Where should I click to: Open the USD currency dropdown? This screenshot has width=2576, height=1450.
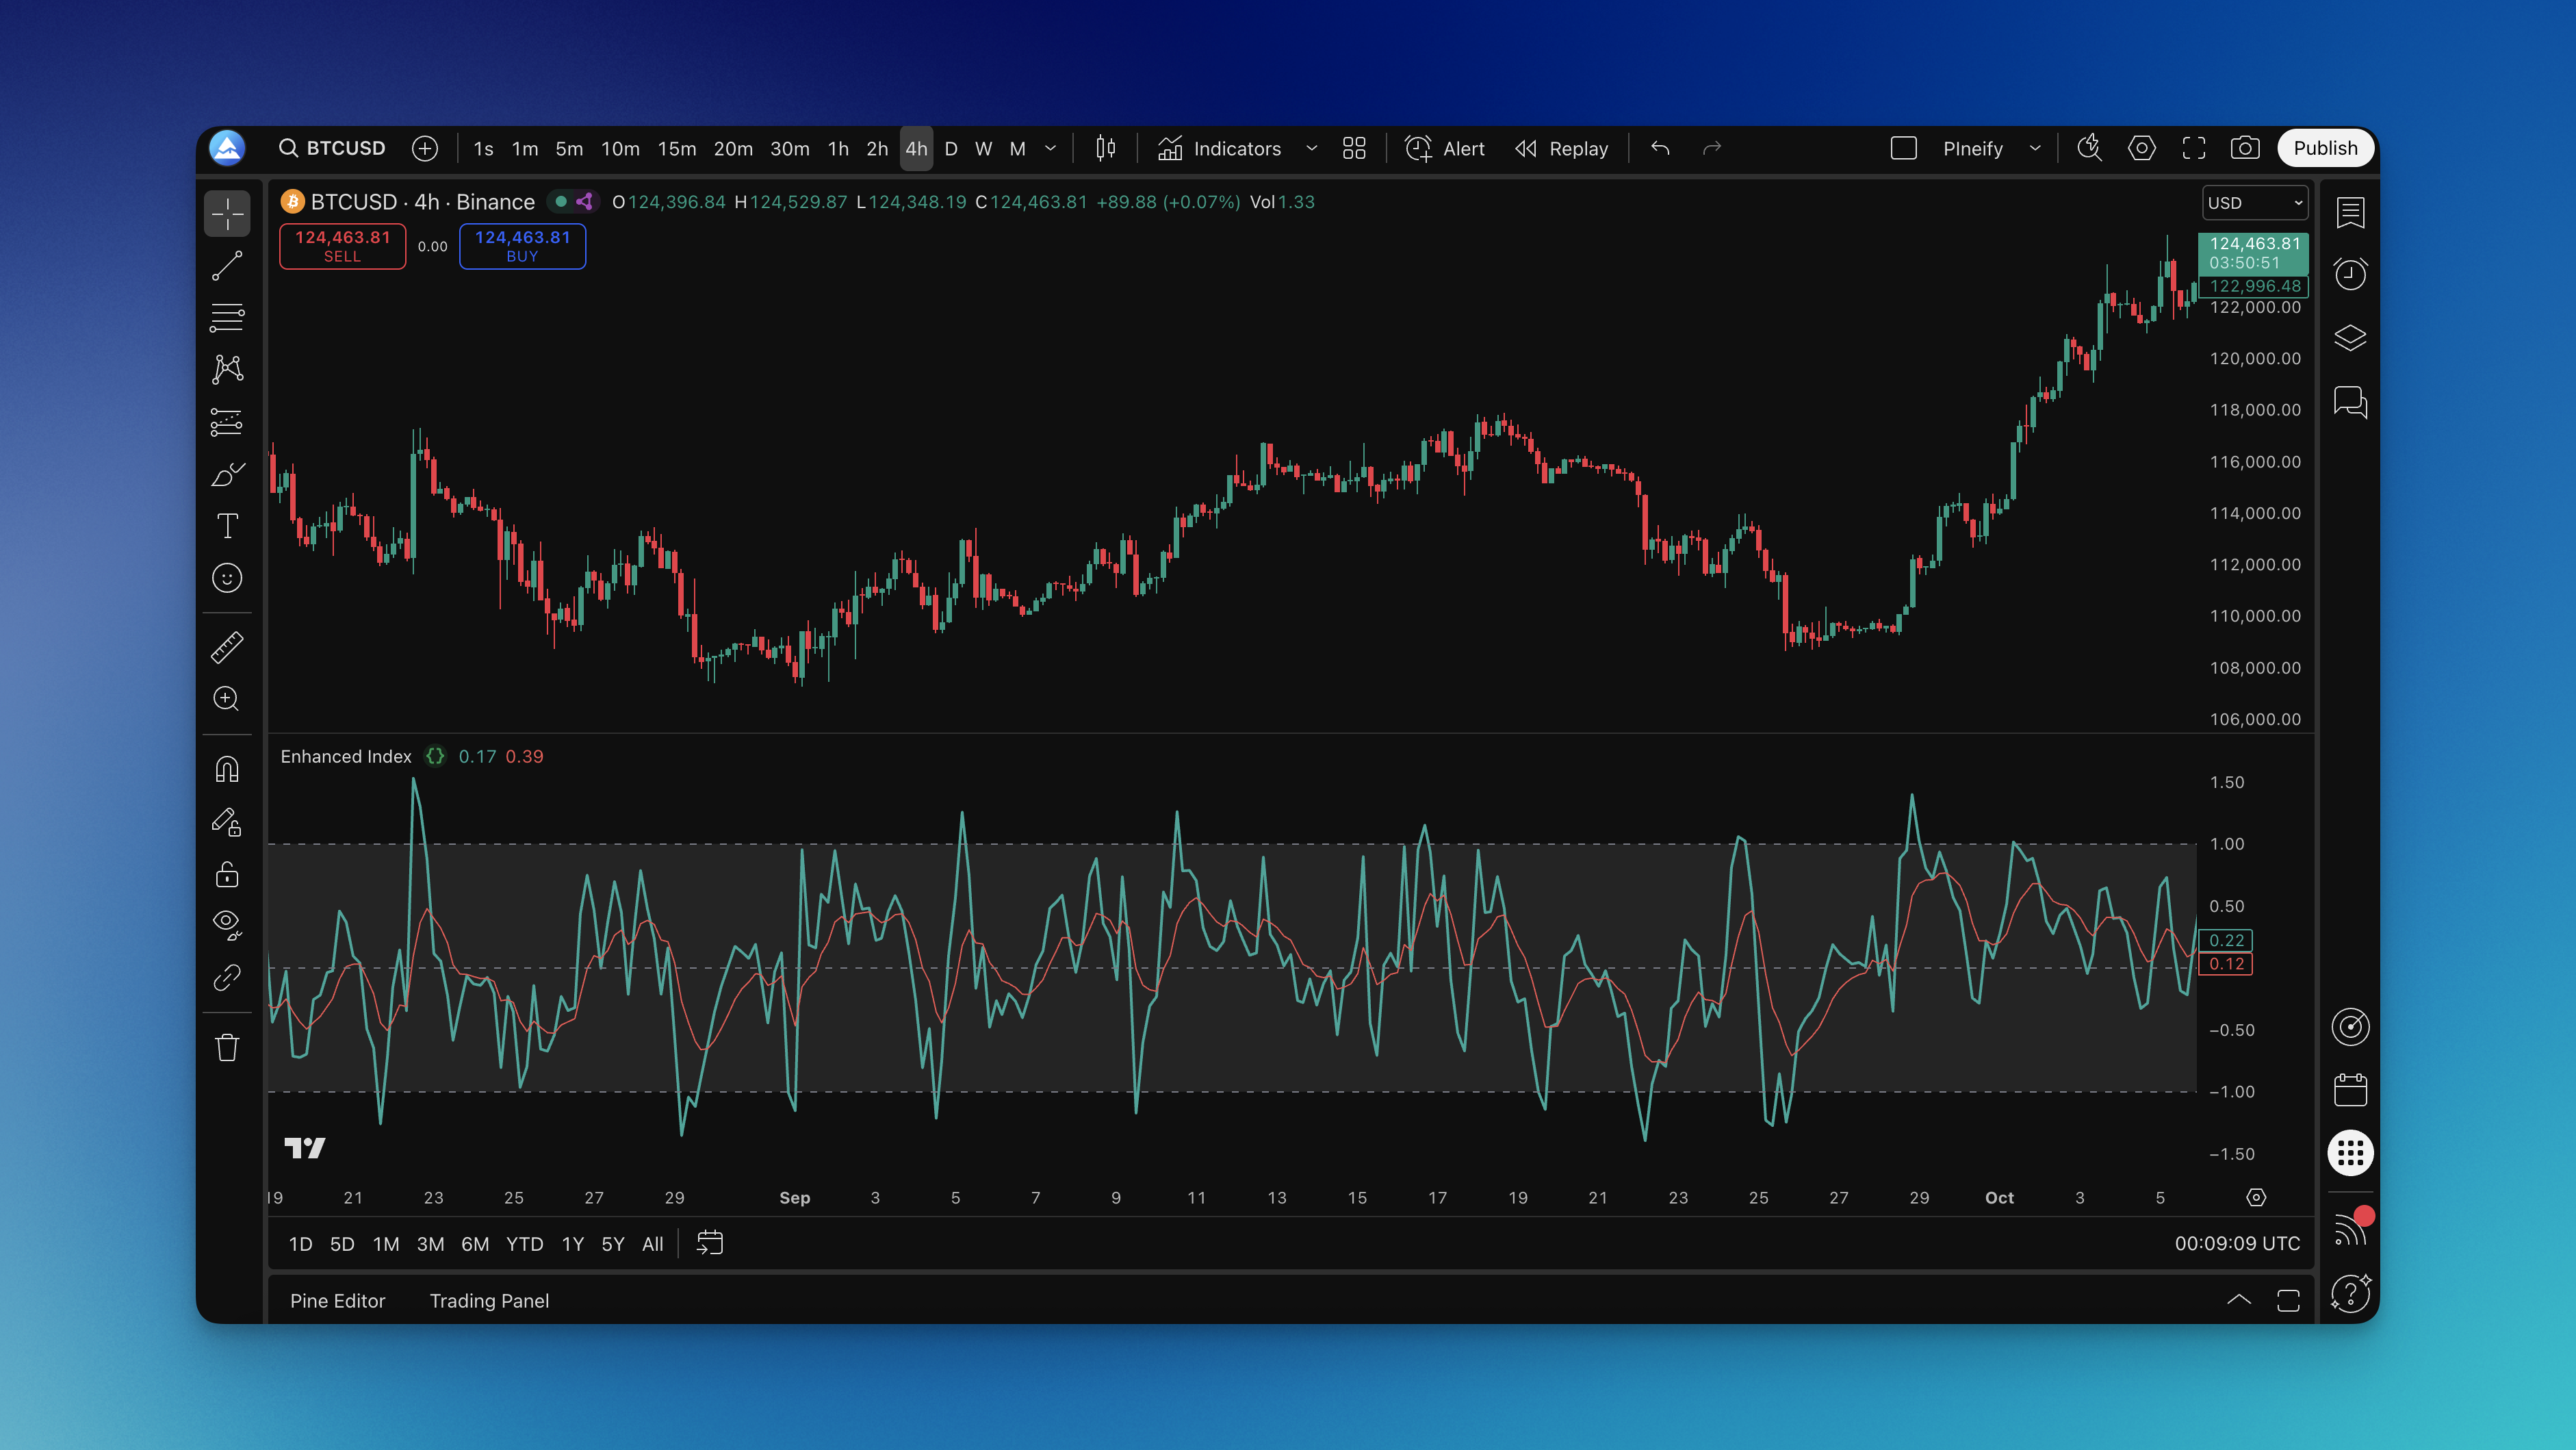click(2254, 203)
